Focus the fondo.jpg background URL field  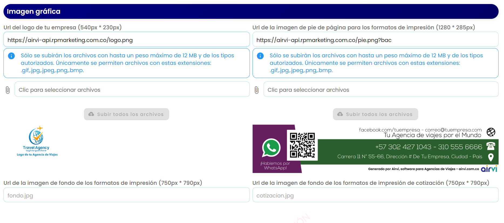click(x=127, y=195)
